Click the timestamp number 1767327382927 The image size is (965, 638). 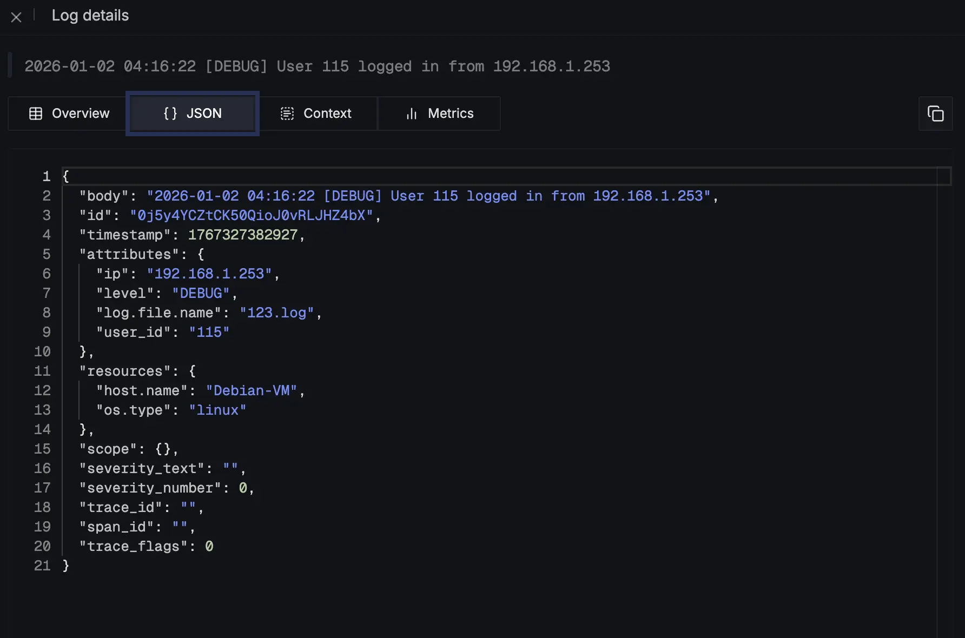click(x=243, y=235)
